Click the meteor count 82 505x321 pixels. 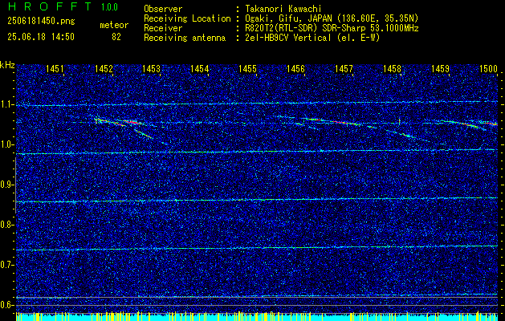coord(116,37)
